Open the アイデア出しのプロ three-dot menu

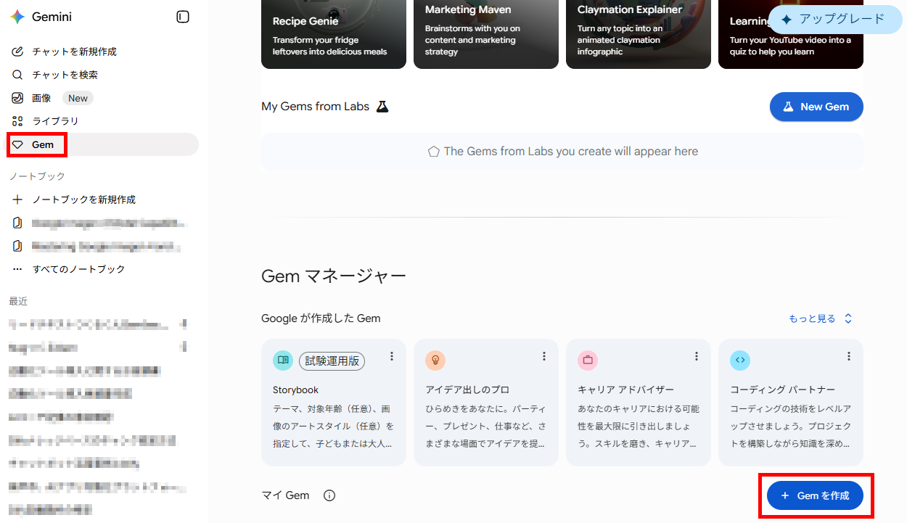pos(544,356)
